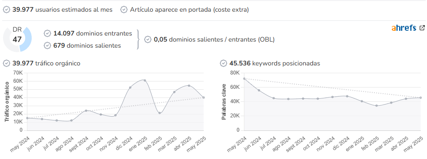Click the 80K label on keywords axis
427x159 pixels.
point(234,73)
